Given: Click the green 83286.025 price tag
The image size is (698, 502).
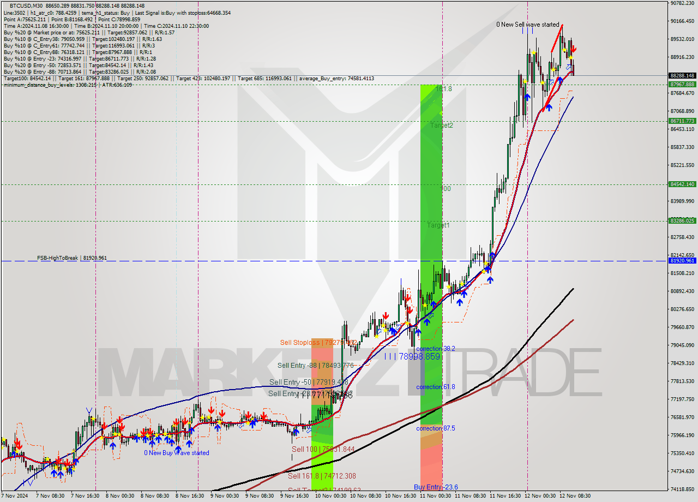Looking at the screenshot, I should (682, 221).
